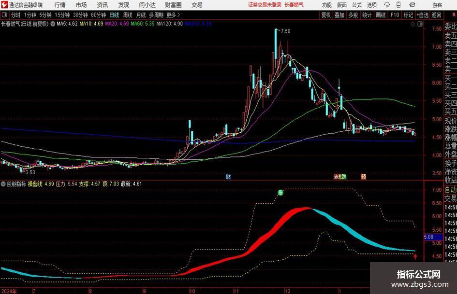
Task: Switch to 30分钟 period
Action: [80, 15]
